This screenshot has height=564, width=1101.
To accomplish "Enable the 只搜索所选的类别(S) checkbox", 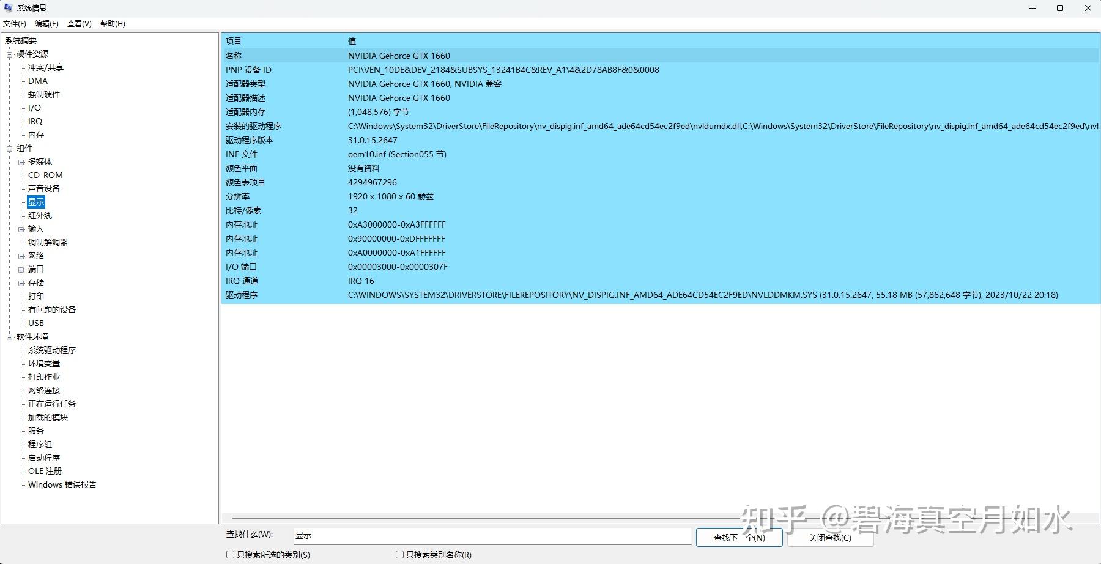I will [231, 554].
